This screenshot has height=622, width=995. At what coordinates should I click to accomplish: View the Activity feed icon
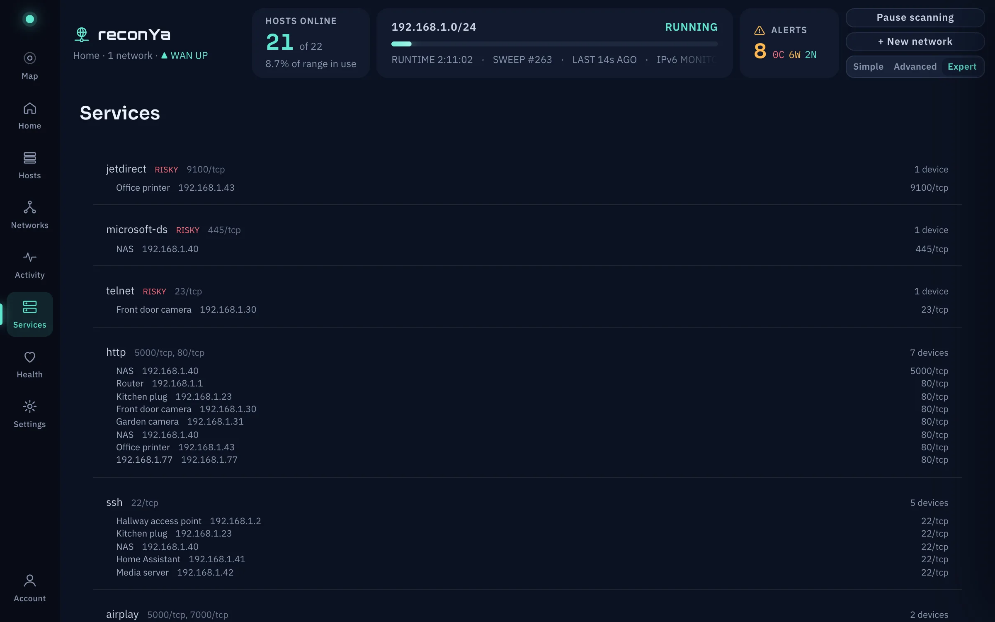click(x=29, y=257)
